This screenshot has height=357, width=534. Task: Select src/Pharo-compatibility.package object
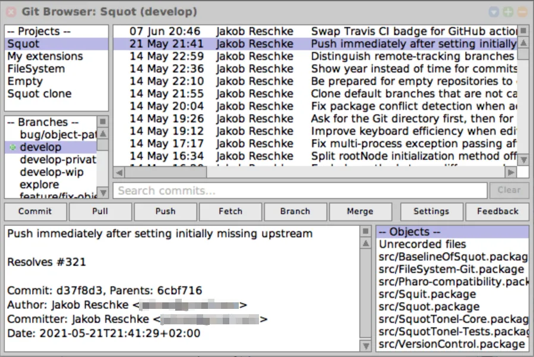point(453,282)
